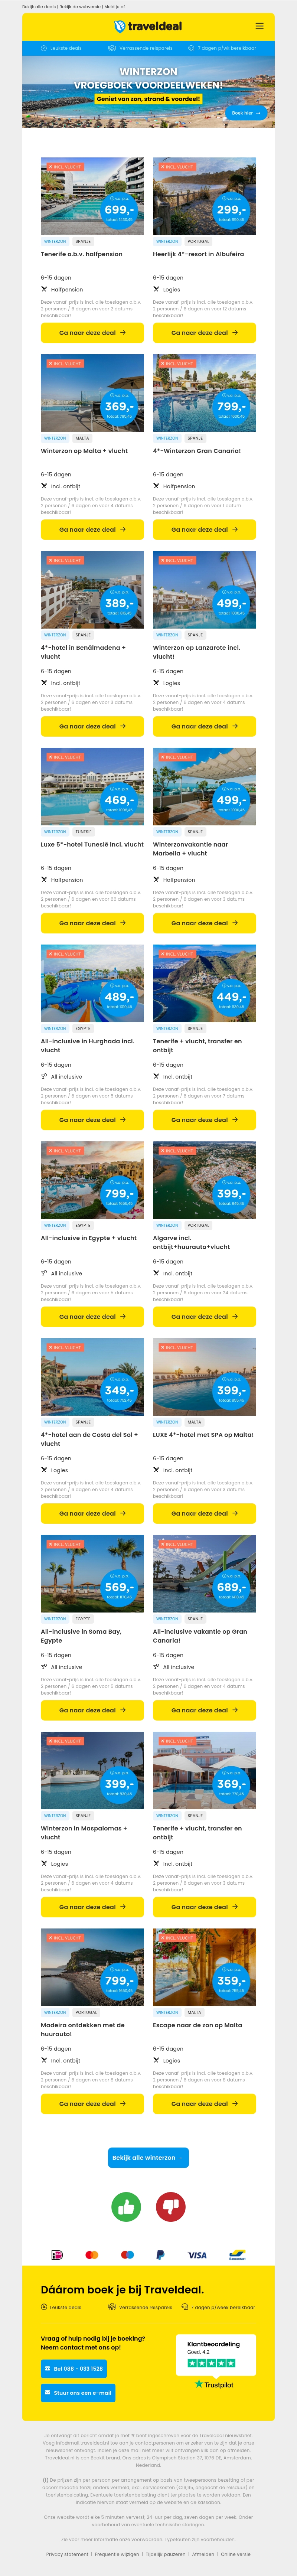Image resolution: width=297 pixels, height=2576 pixels.
Task: Click the PayPal payment icon
Action: click(160, 2254)
